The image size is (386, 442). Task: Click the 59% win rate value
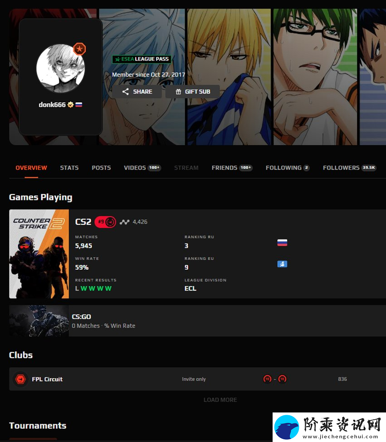[x=82, y=267]
